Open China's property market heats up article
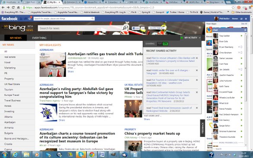Screen dimensions: 253x158 click(x=152, y=133)
